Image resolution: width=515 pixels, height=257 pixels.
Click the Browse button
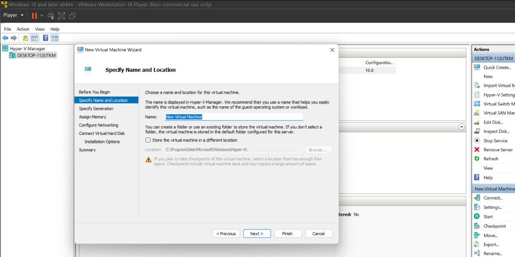pos(318,150)
